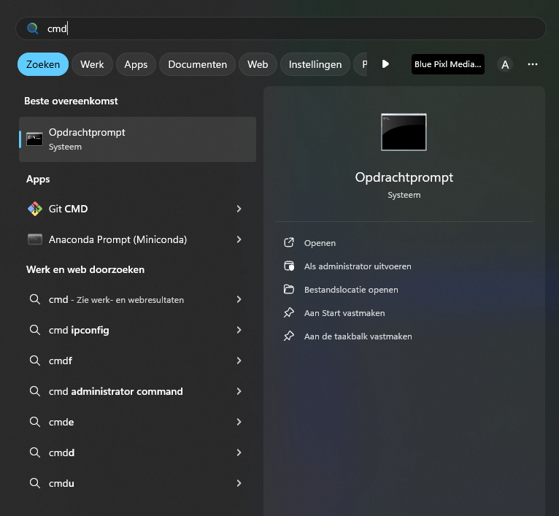
Task: Click the Opdrachtprompt icon in best match
Action: click(x=34, y=139)
